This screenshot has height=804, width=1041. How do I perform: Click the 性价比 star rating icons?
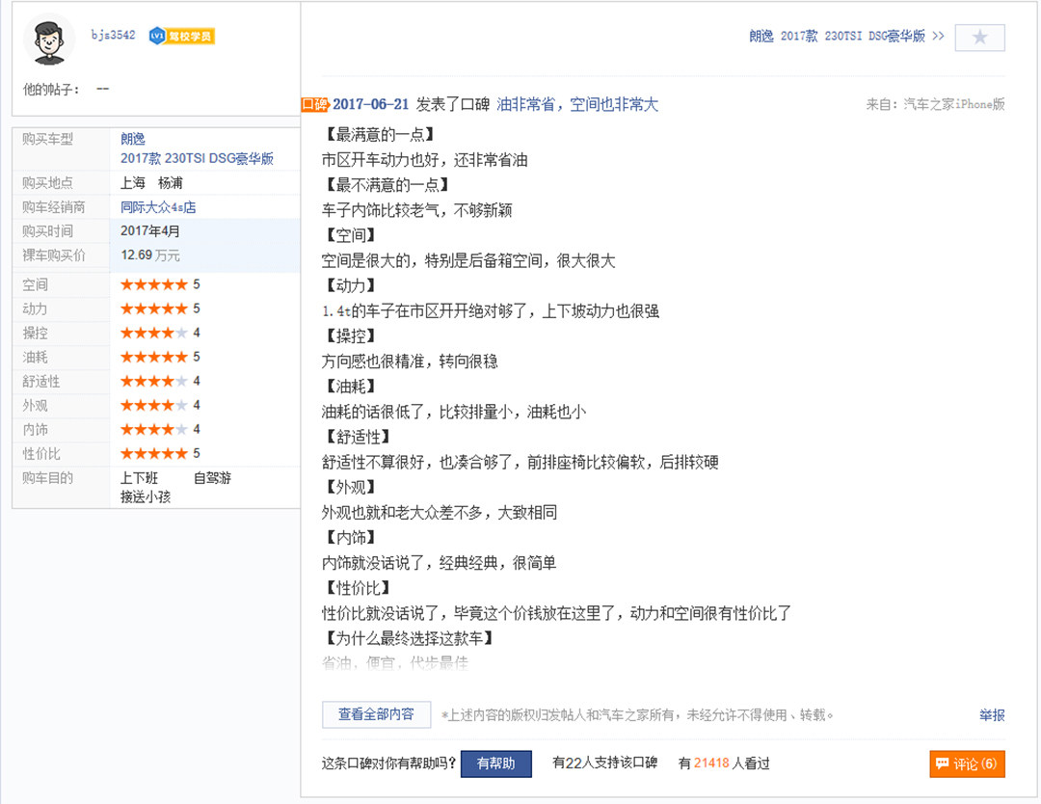point(153,453)
